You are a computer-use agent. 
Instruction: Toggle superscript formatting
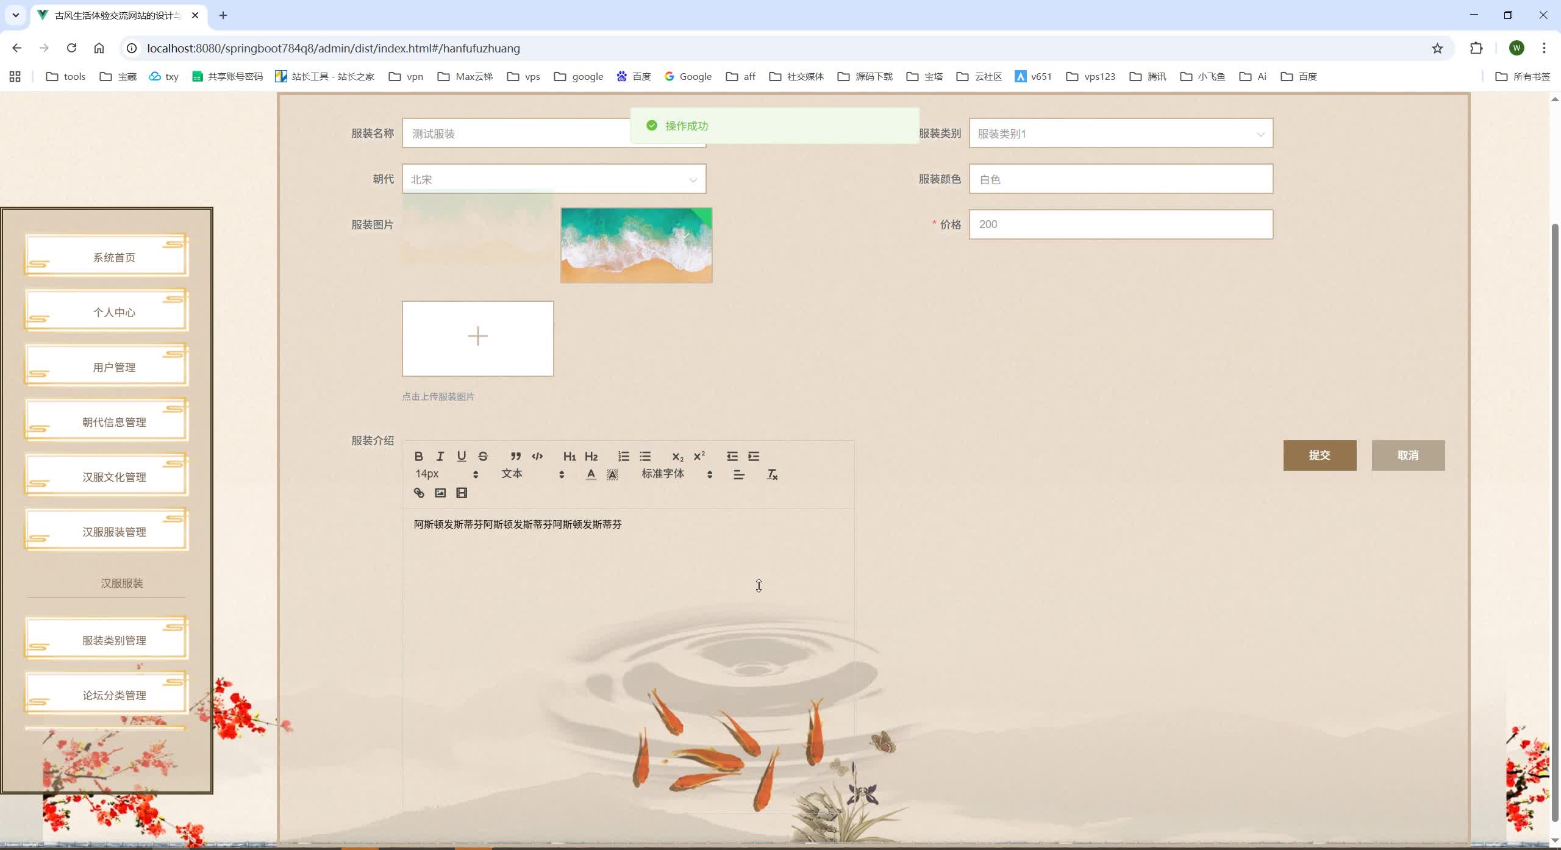[x=699, y=456]
